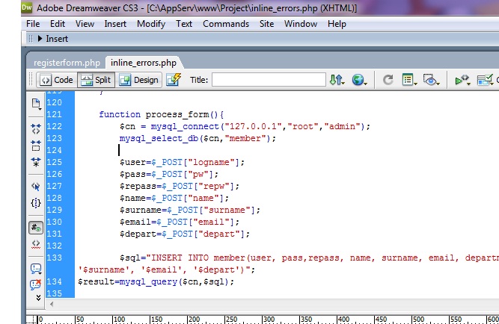This screenshot has height=324, width=499.
Task: Click the Check Browser Compatibility icon
Action: click(486, 80)
